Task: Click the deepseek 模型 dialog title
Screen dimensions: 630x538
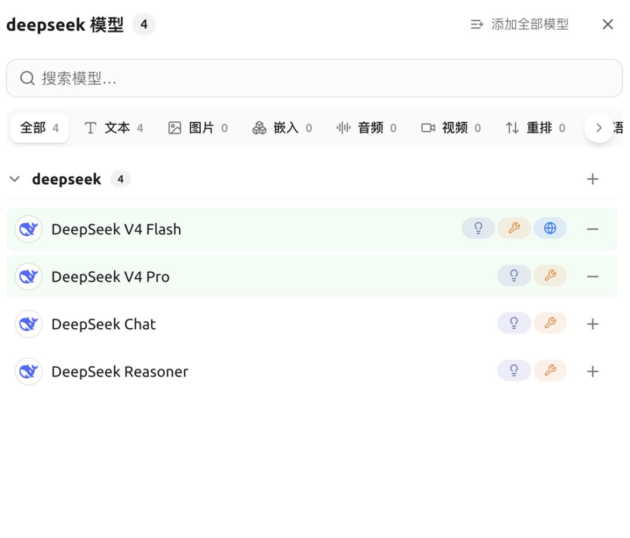Action: click(65, 24)
